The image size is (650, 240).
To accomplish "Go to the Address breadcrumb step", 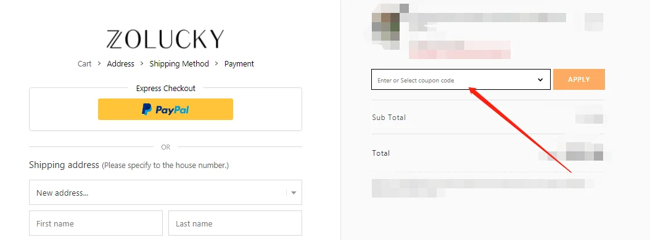I will pyautogui.click(x=121, y=64).
